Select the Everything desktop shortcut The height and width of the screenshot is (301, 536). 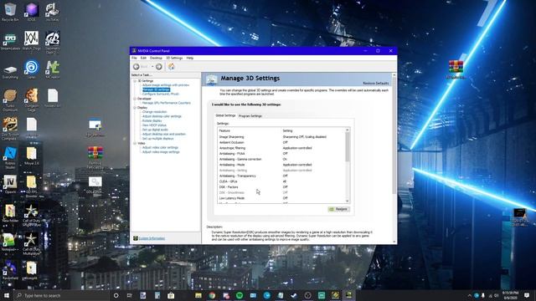pyautogui.click(x=10, y=72)
